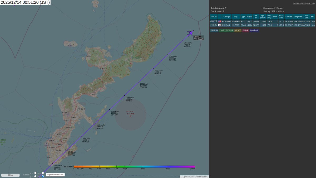Click the MLAT legend label
The image size is (316, 178).
pos(238,31)
